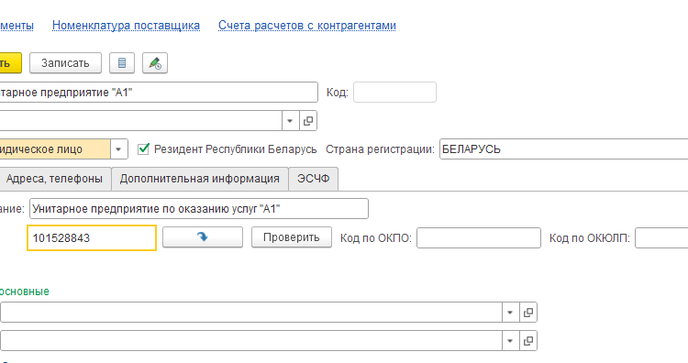Click the Страна регистрации field БЕЛАРУСЬ
The height and width of the screenshot is (363, 688).
click(563, 149)
